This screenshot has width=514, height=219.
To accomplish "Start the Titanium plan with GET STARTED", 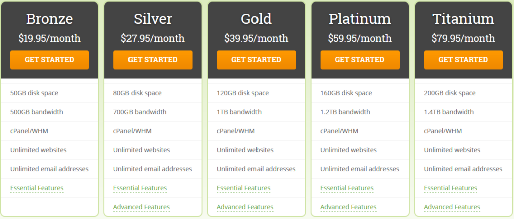I will click(x=463, y=60).
